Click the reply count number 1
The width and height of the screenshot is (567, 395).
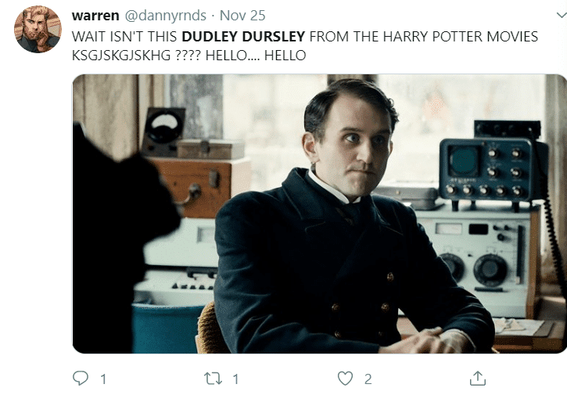click(103, 379)
